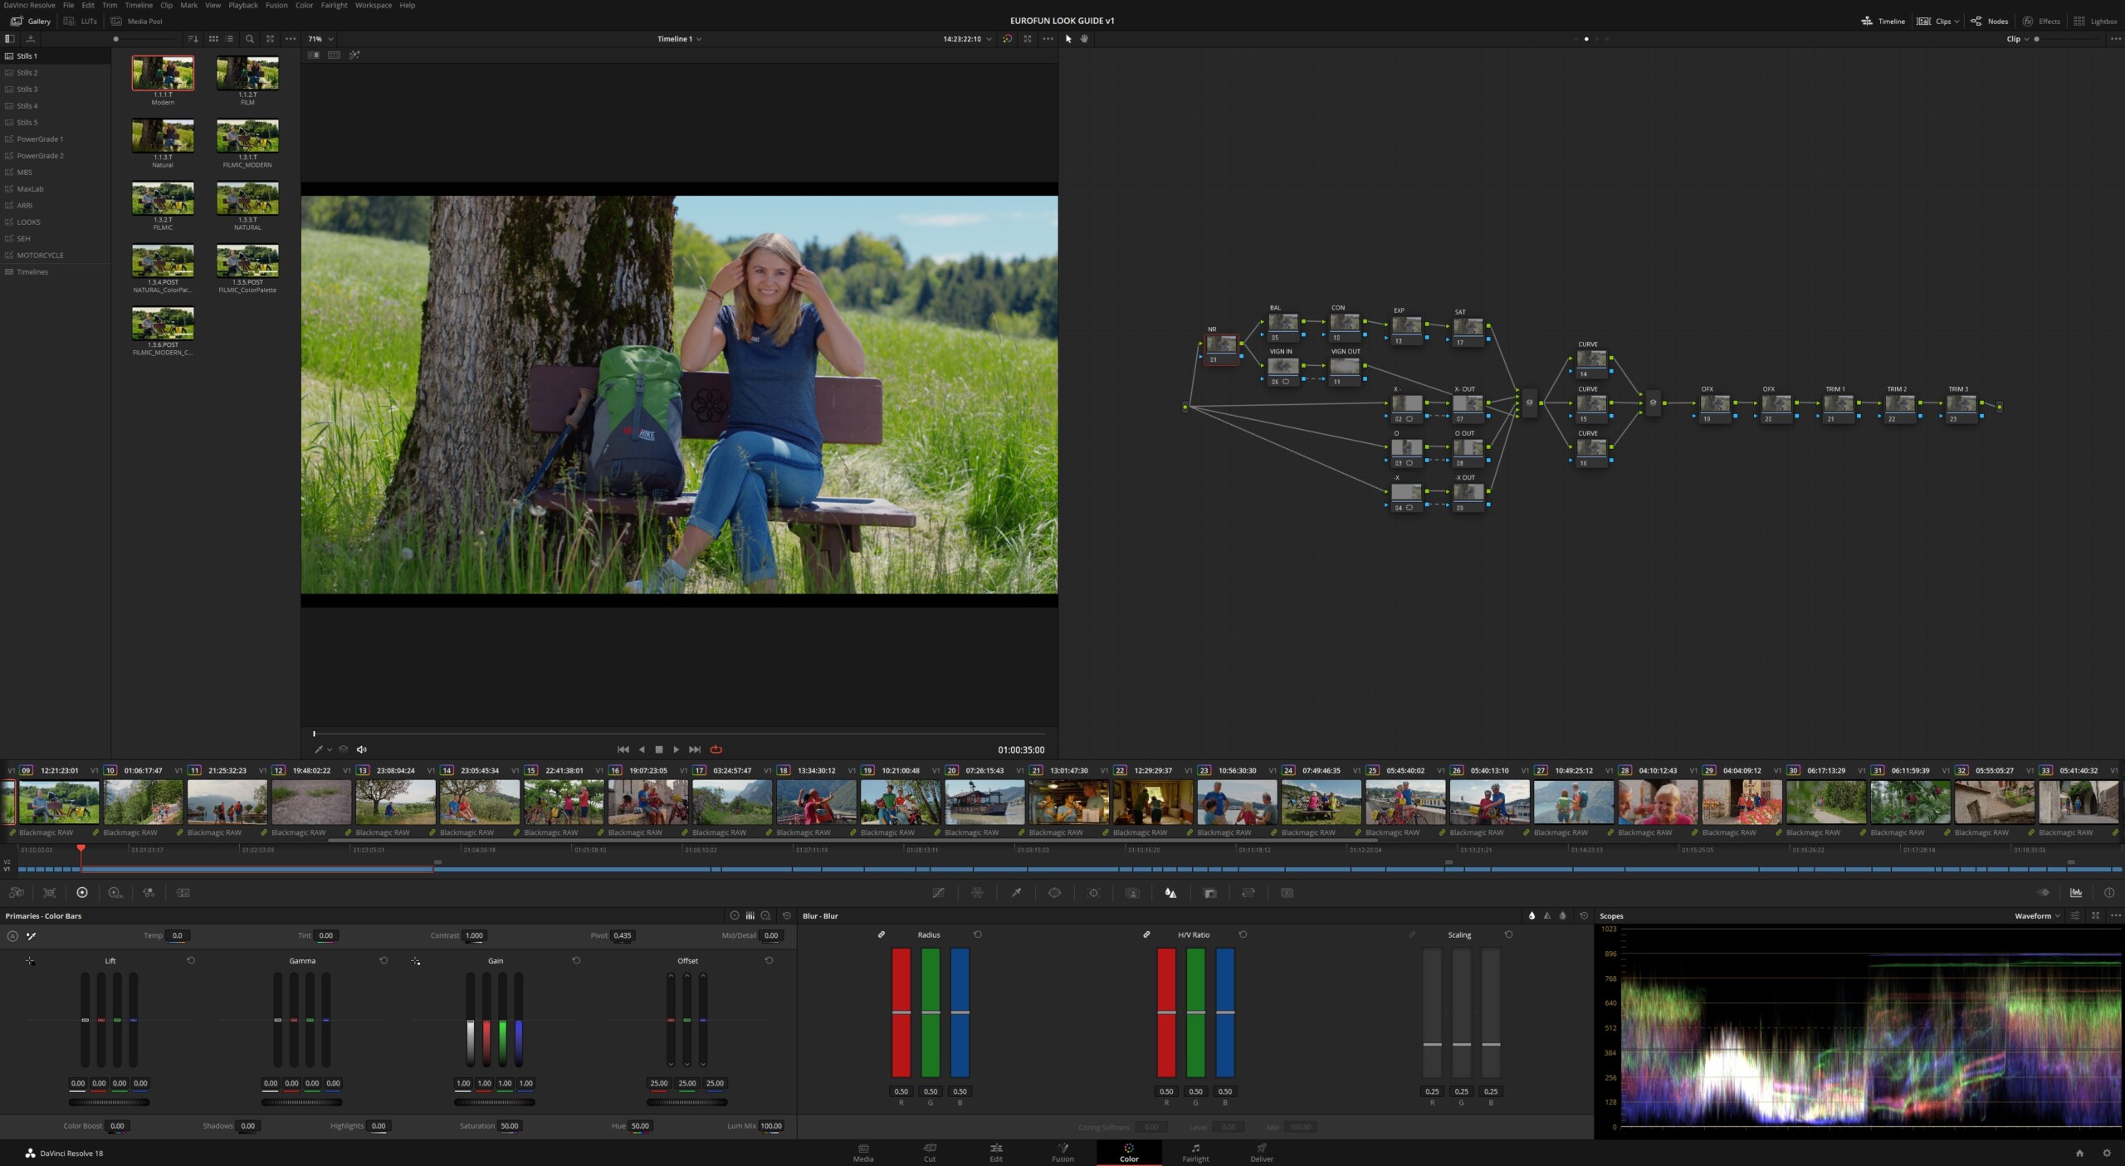Screen dimensions: 2125x1166
Task: Open the Motion Effects palette icon
Action: point(183,893)
